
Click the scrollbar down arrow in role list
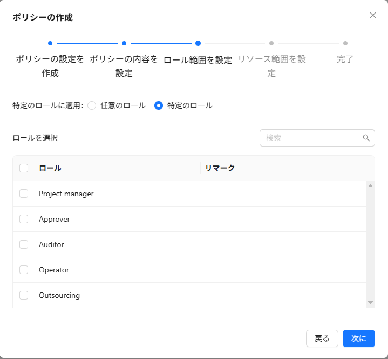point(370,302)
